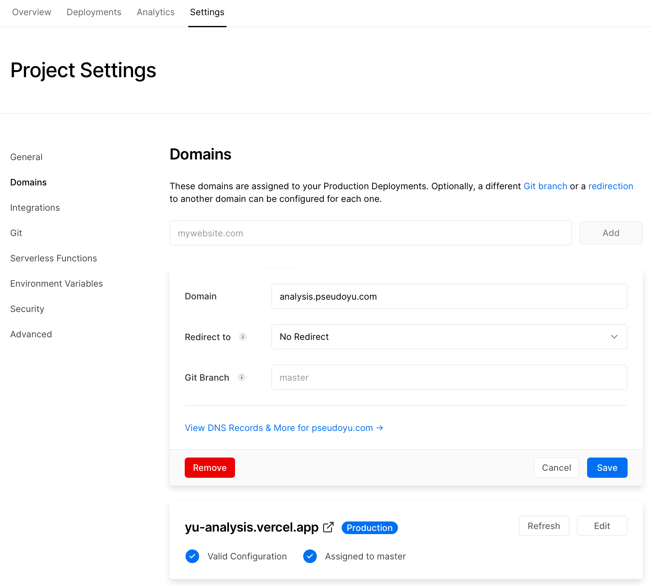
Task: Switch to the Deployments tab
Action: click(x=94, y=12)
